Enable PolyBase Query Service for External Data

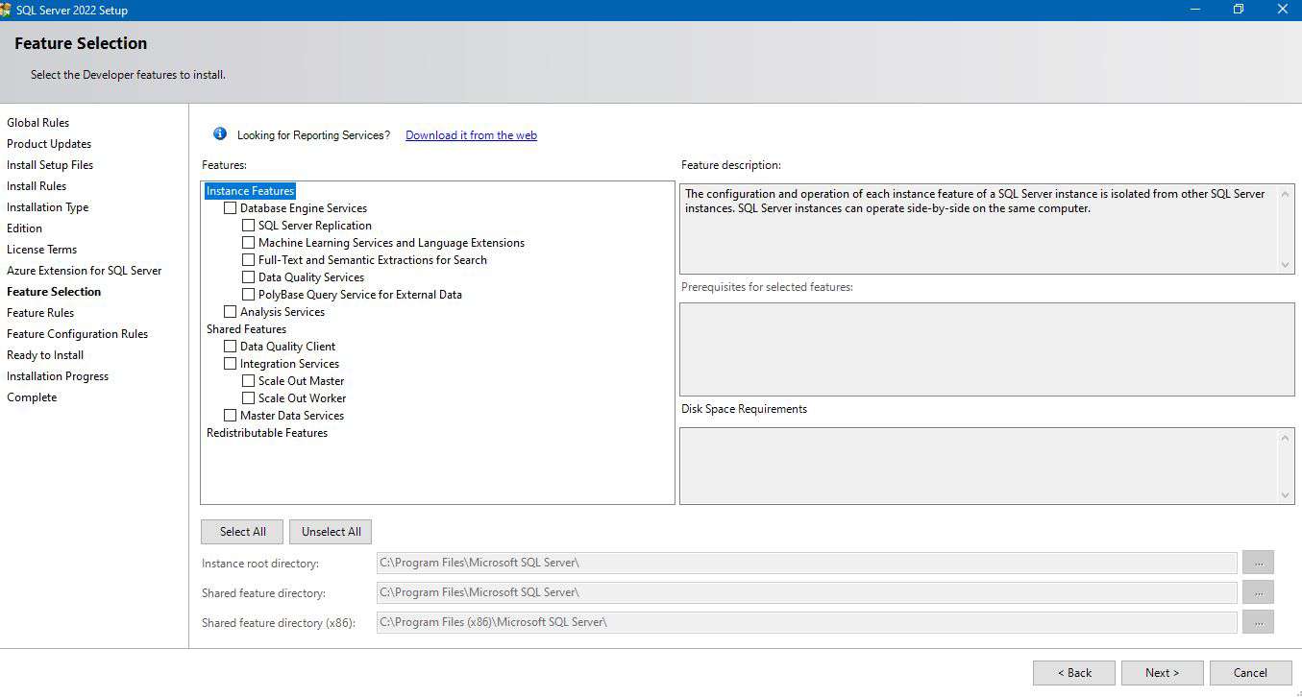[248, 295]
